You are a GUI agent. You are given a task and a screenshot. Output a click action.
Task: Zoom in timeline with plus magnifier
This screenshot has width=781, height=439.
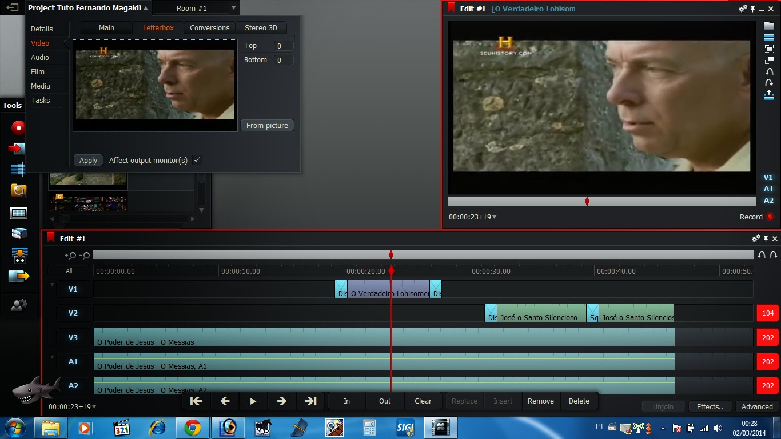coord(71,256)
